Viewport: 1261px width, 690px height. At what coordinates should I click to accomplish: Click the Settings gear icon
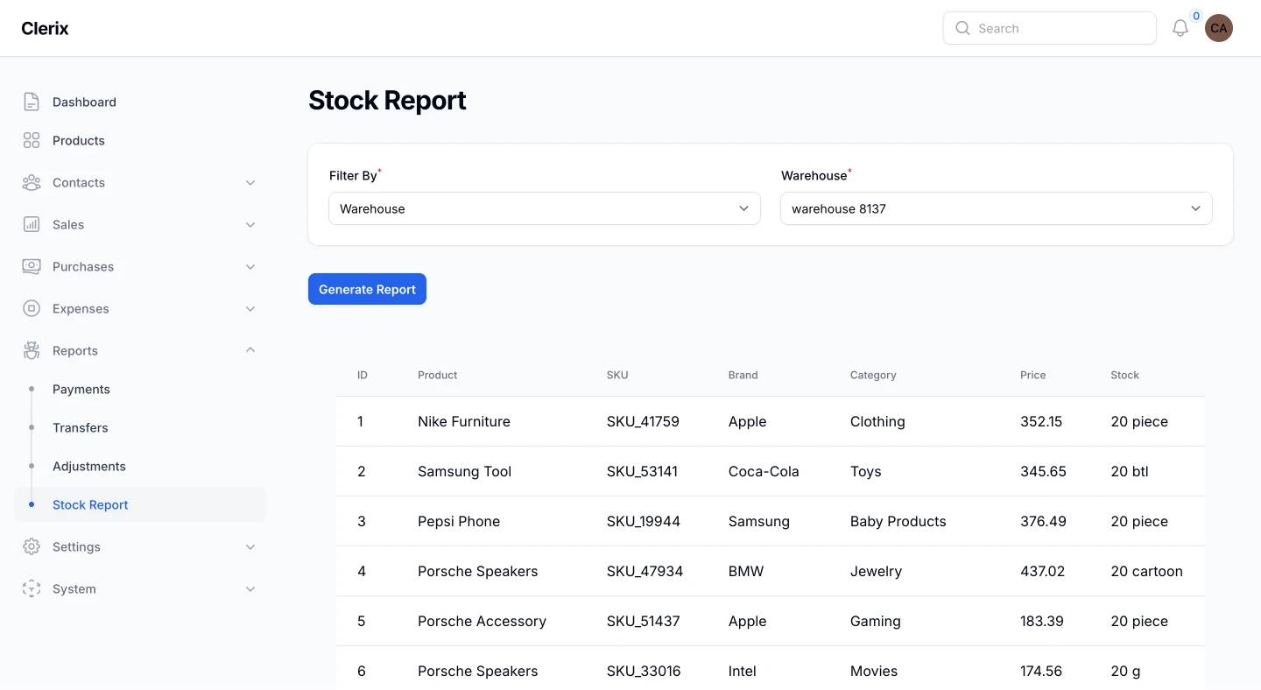(x=32, y=546)
